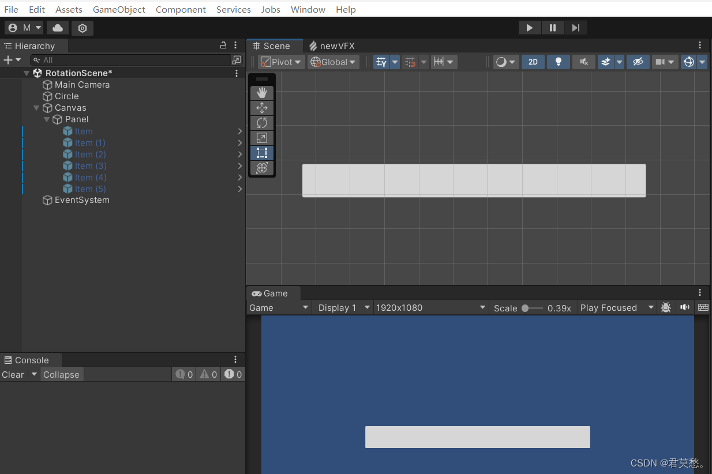Open the Scene camera settings dropdown

[x=665, y=62]
